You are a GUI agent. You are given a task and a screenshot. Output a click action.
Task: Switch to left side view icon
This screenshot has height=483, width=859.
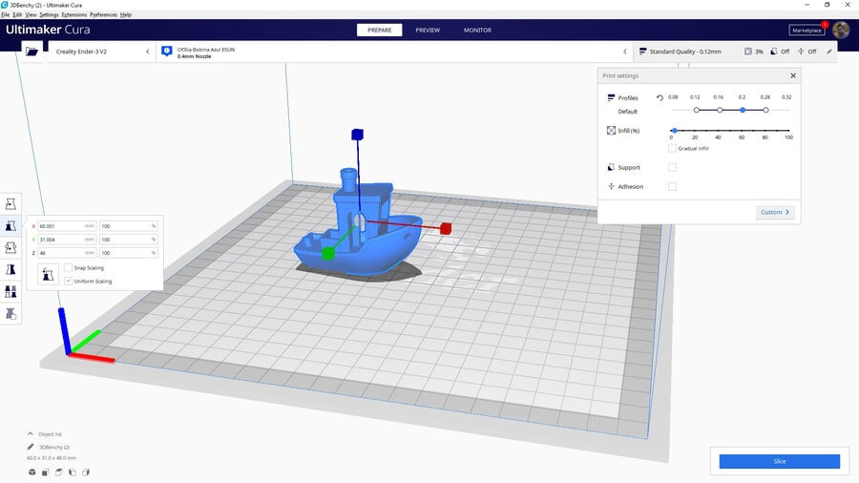73,472
